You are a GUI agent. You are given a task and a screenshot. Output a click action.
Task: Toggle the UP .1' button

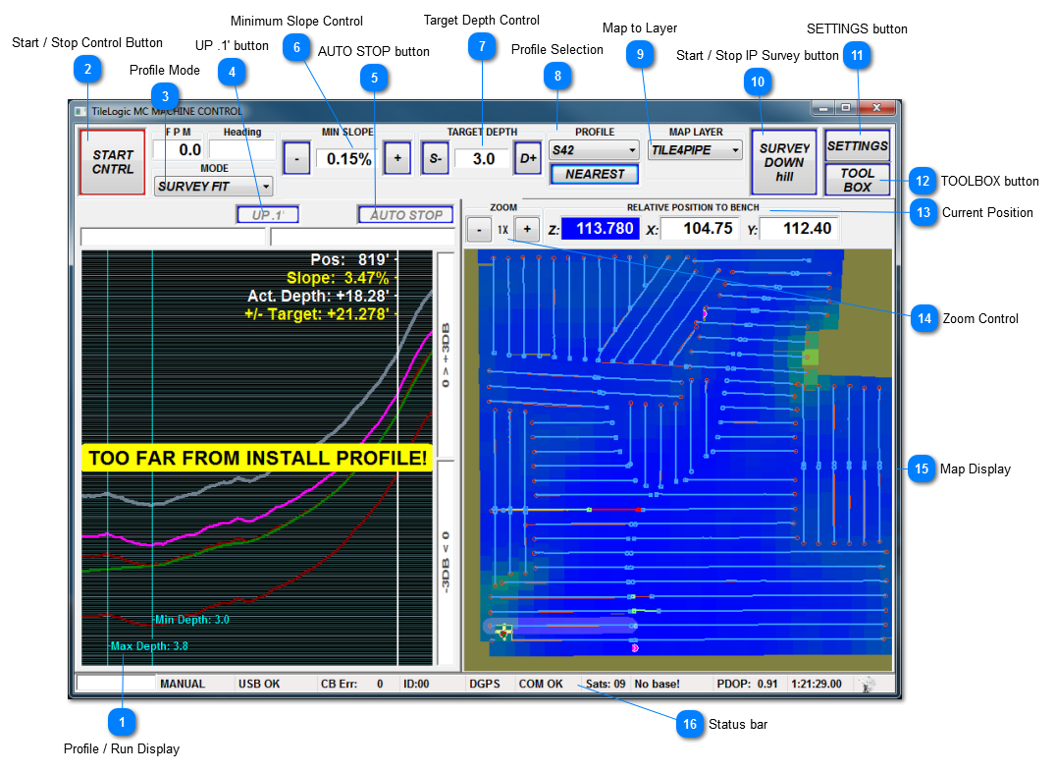267,215
